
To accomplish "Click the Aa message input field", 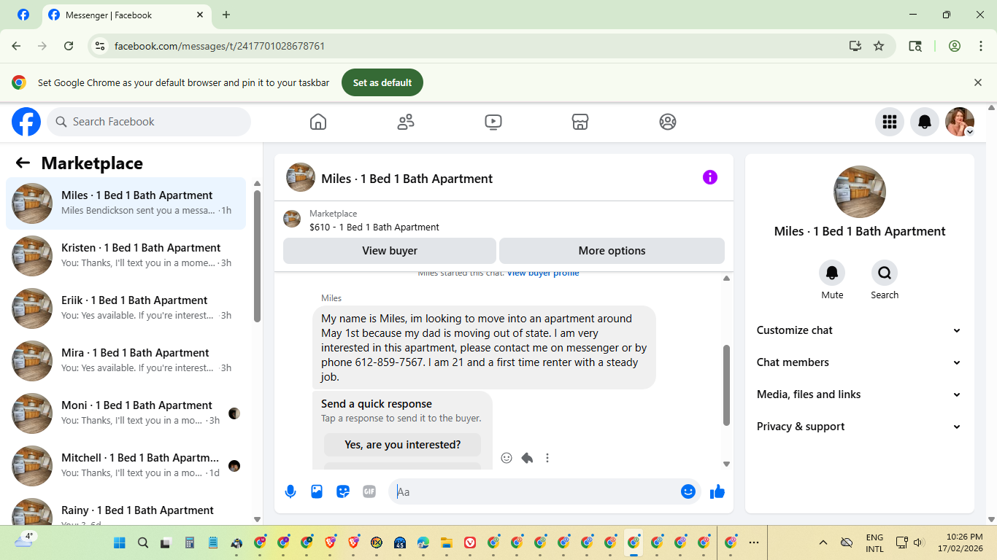I will click(x=535, y=491).
